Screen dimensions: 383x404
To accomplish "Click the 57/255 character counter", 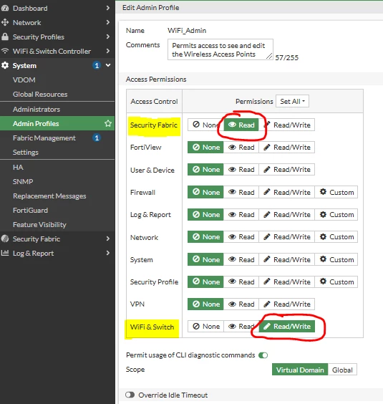I will coord(286,57).
